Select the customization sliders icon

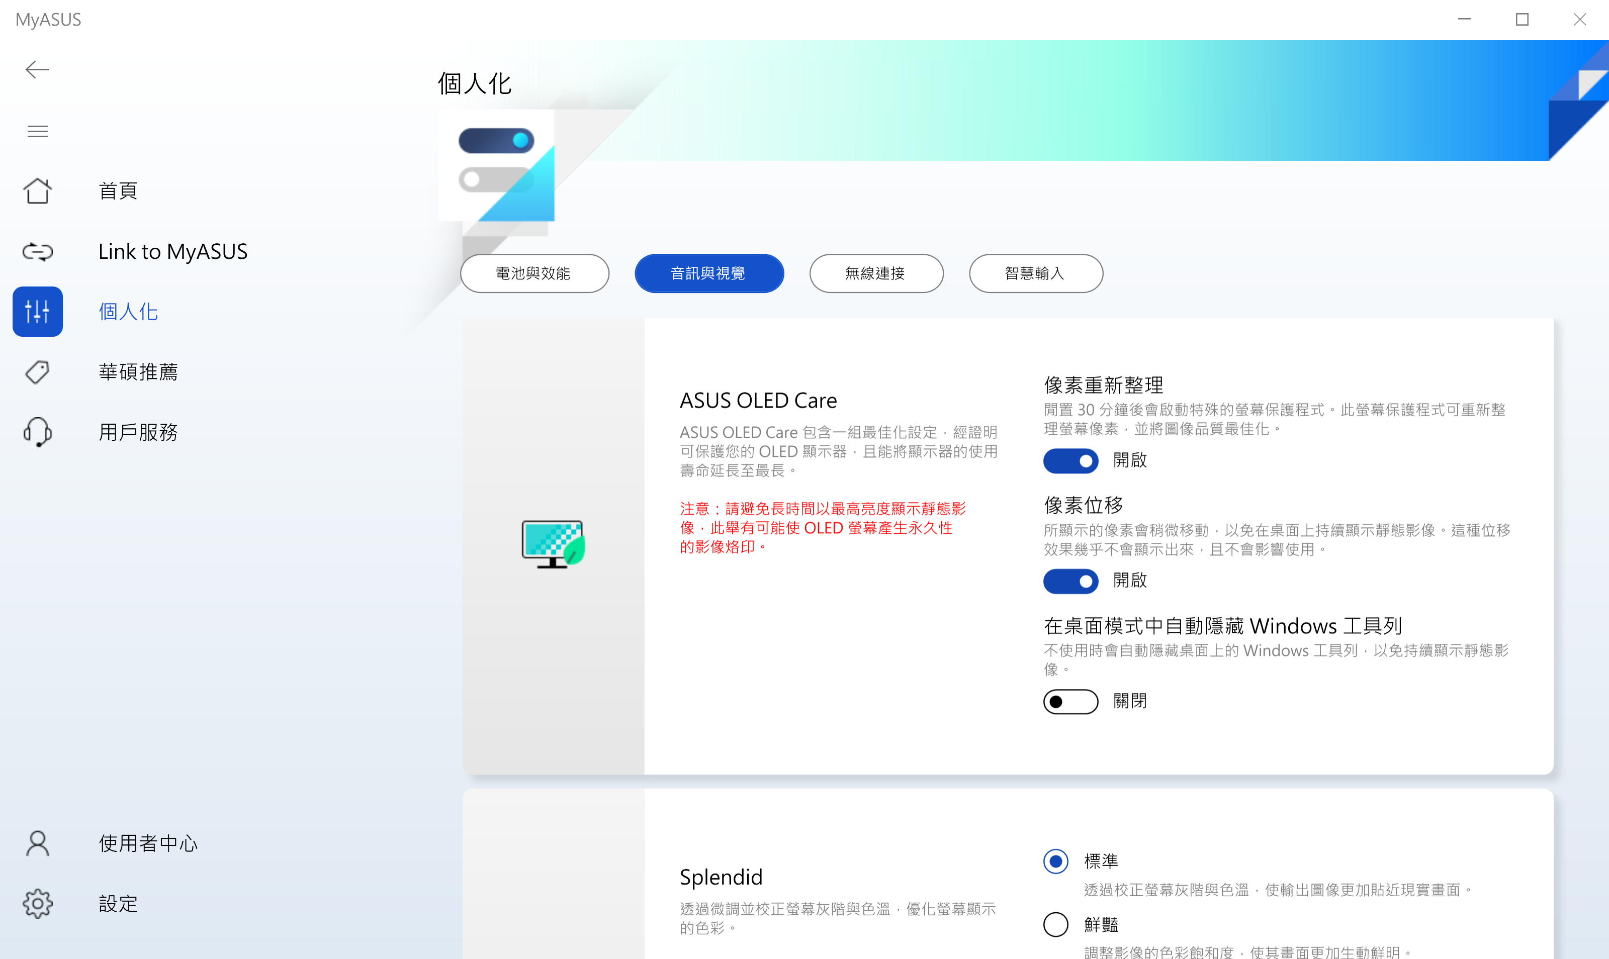pyautogui.click(x=38, y=312)
